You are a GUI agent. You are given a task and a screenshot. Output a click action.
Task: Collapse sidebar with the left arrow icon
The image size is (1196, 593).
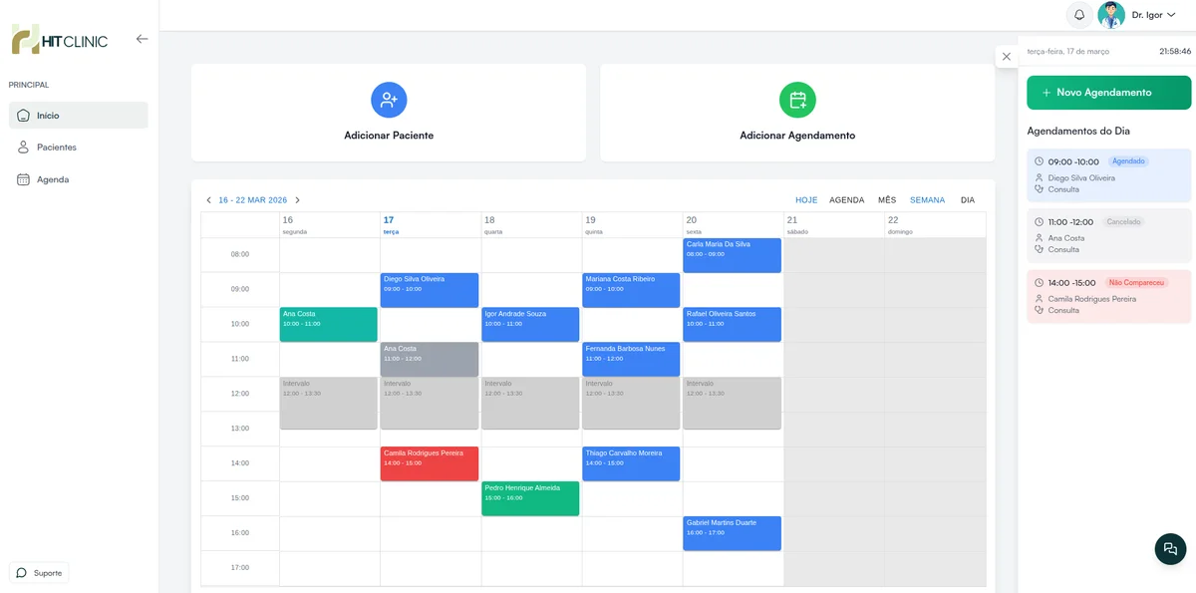[x=142, y=39]
